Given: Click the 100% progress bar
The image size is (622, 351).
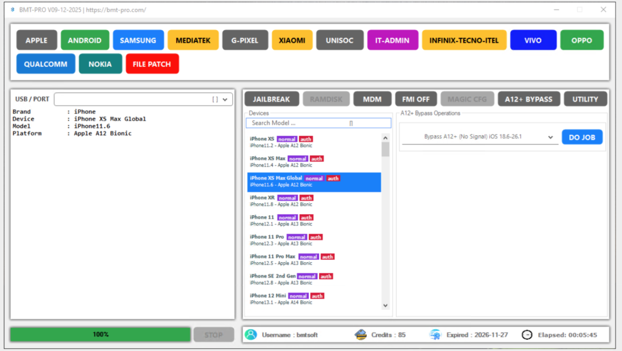Looking at the screenshot, I should (100, 335).
